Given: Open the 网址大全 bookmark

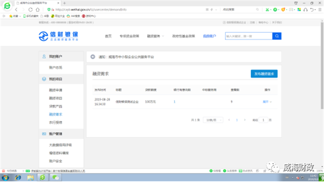Looking at the screenshot, I should (58, 16).
